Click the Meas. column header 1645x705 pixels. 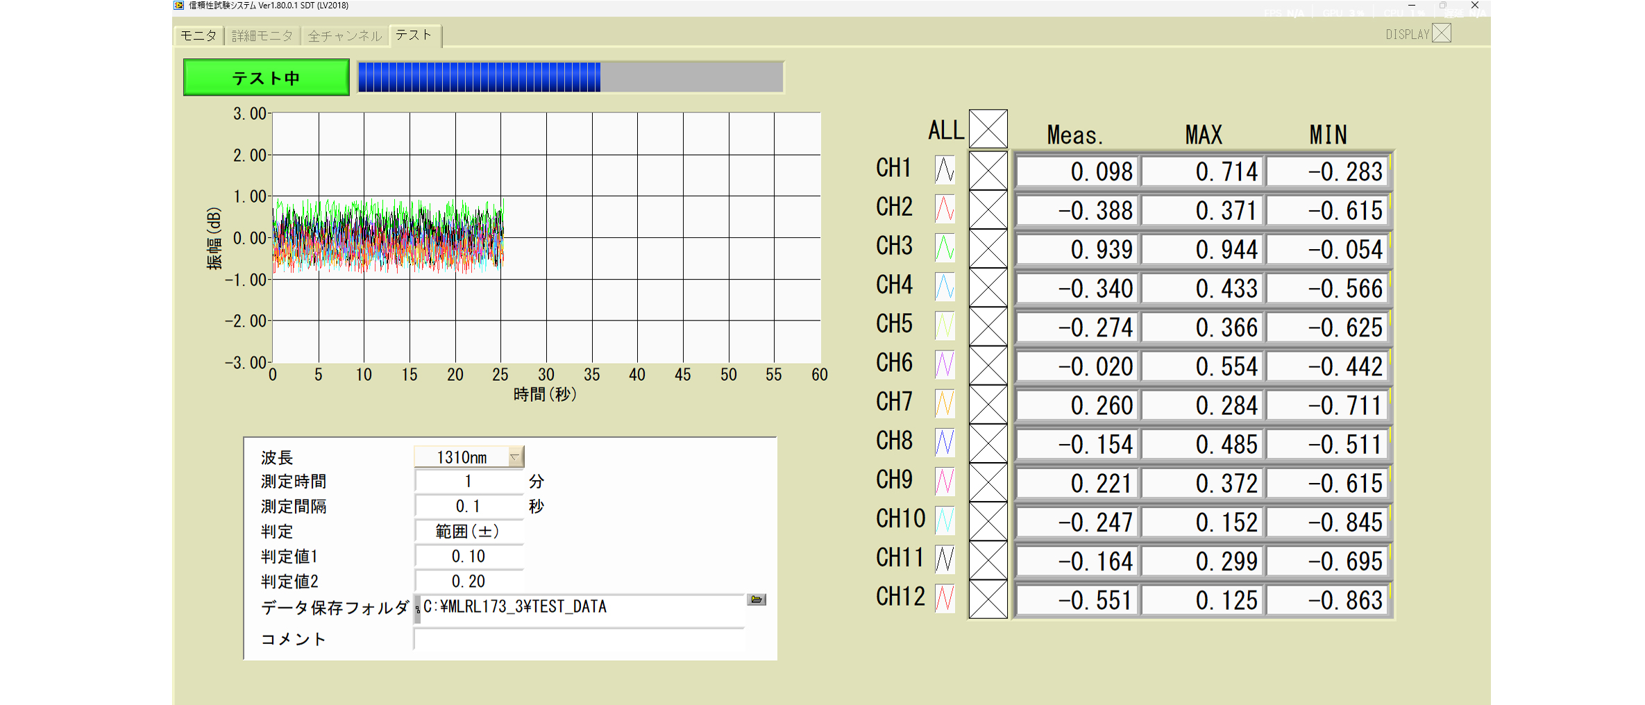click(x=1074, y=135)
